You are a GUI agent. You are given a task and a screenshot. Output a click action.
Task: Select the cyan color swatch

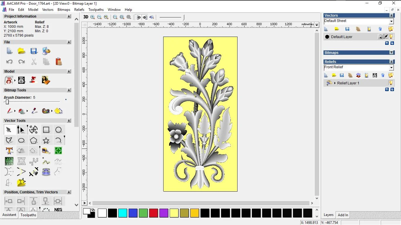coord(123,213)
